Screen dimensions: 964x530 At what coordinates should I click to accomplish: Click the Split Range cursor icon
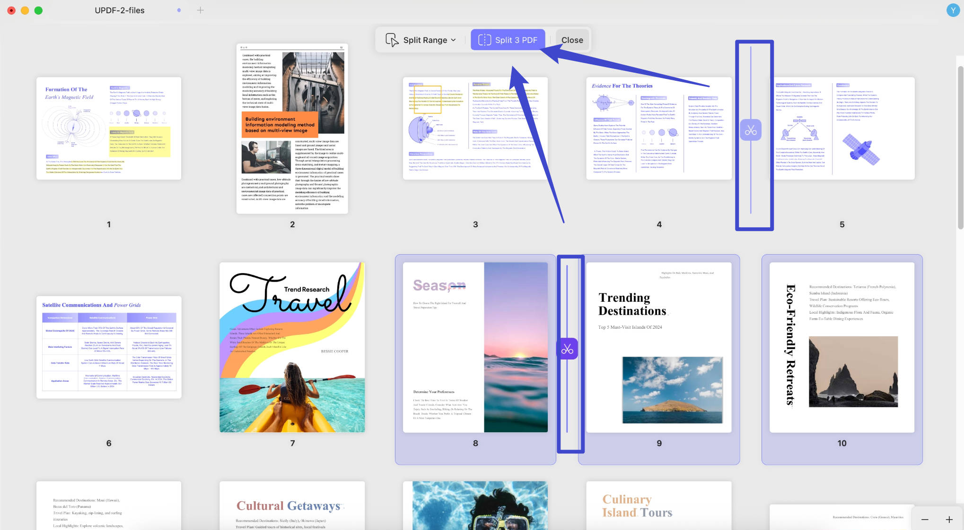(x=392, y=40)
